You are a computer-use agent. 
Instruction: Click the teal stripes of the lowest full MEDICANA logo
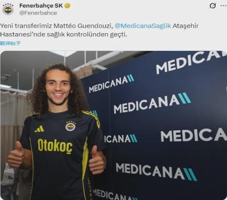click(190, 175)
